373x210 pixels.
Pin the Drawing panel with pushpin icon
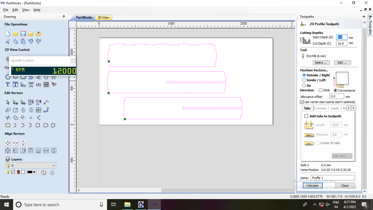tap(64, 17)
